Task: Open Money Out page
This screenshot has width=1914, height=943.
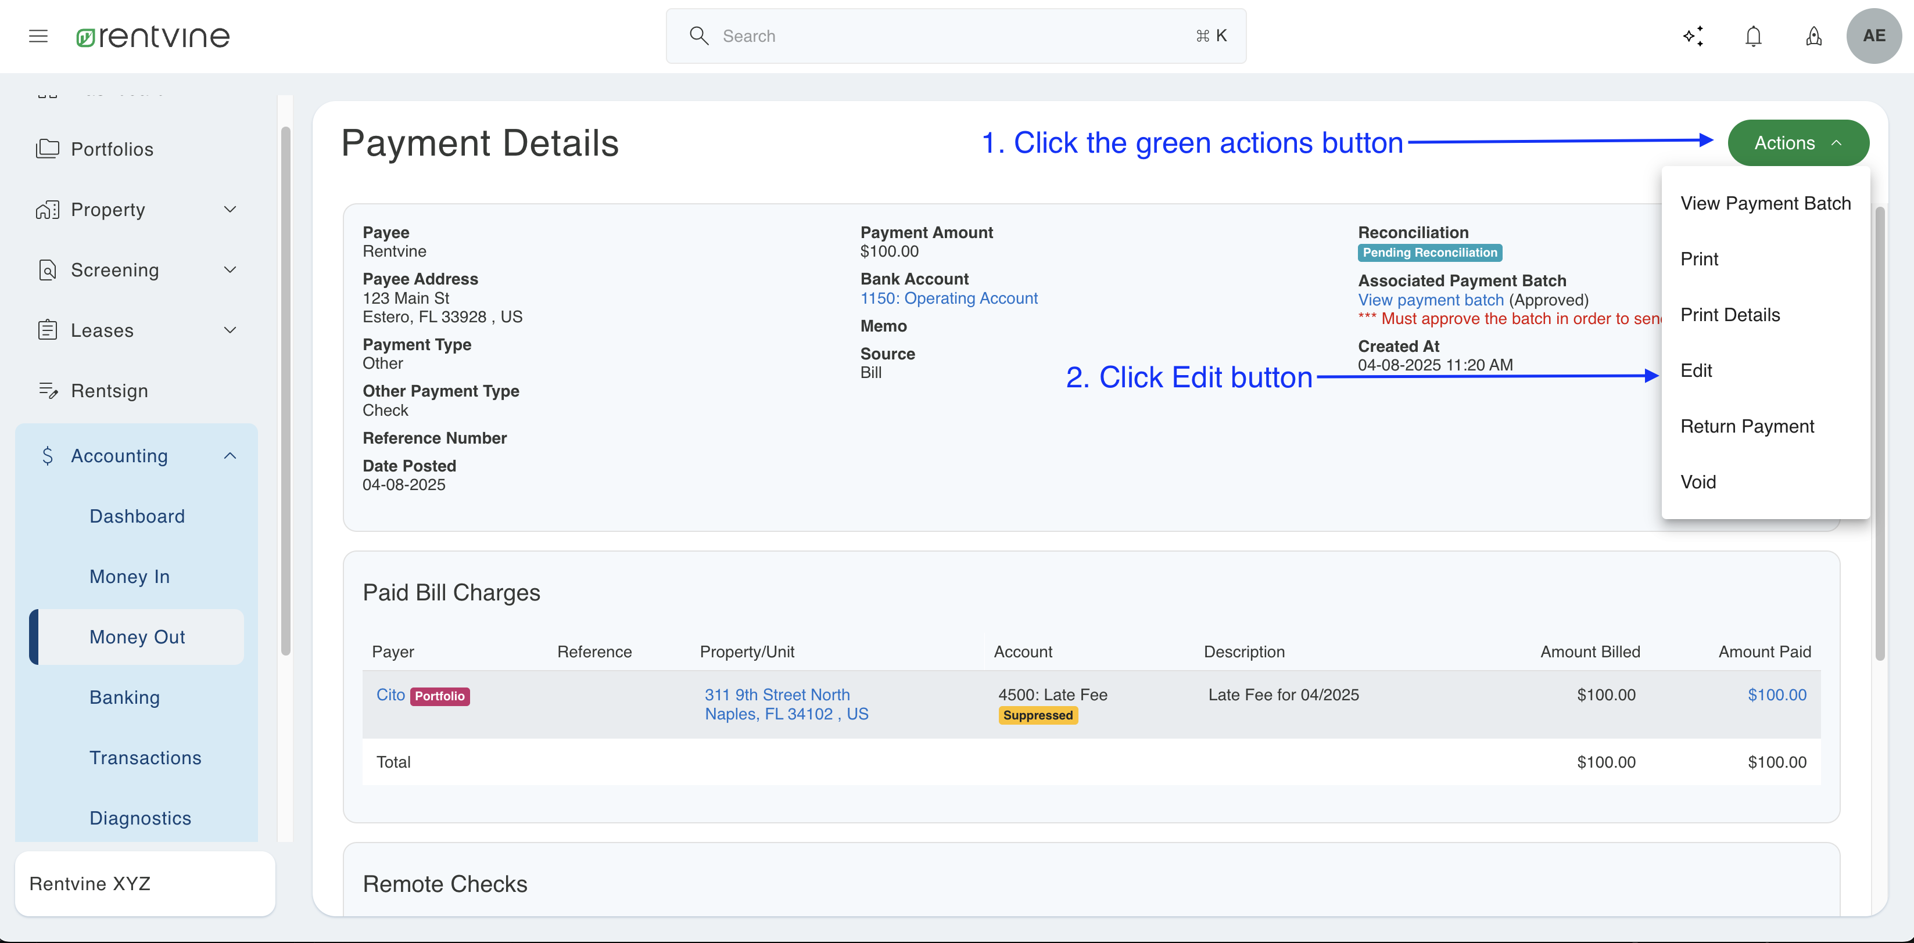Action: tap(137, 637)
